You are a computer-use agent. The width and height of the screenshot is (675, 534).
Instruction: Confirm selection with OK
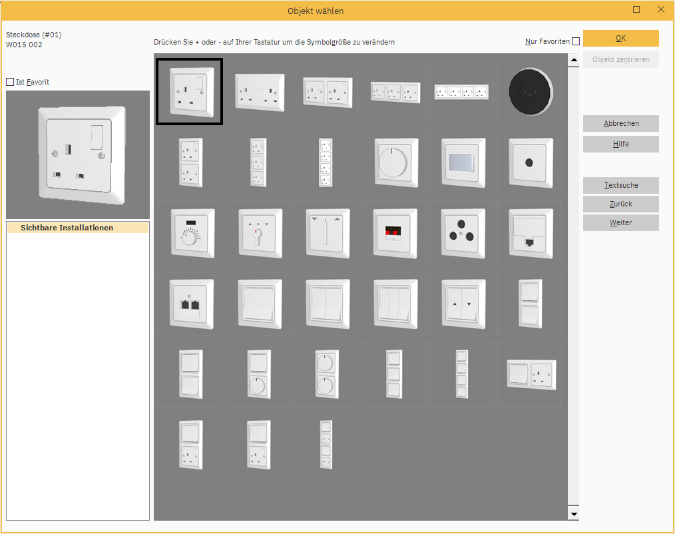coord(620,38)
